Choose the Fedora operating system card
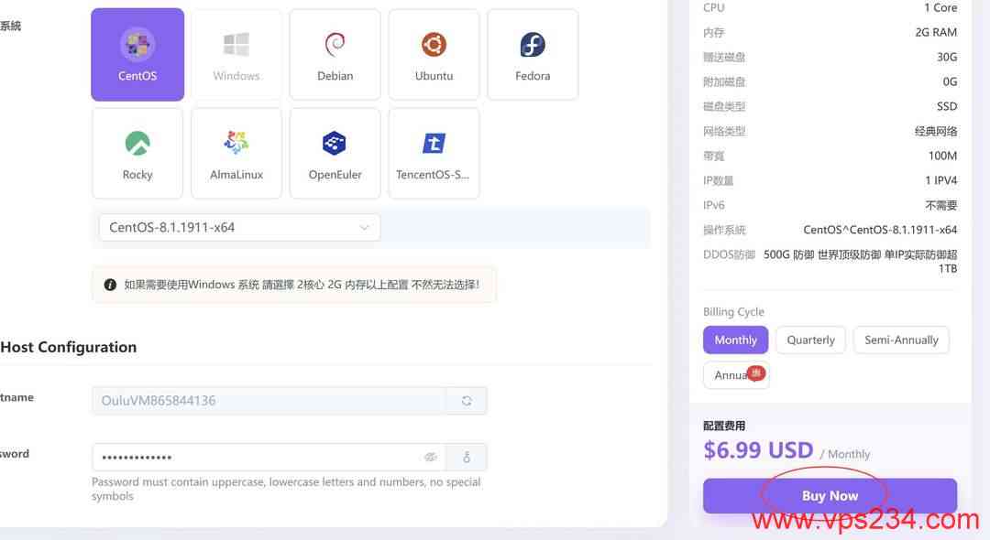 [x=533, y=54]
